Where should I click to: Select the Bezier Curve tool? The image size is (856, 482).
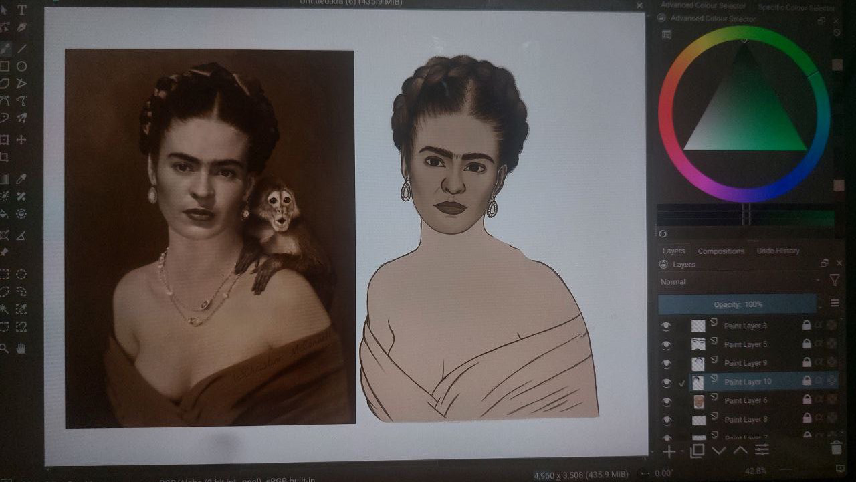coord(5,101)
